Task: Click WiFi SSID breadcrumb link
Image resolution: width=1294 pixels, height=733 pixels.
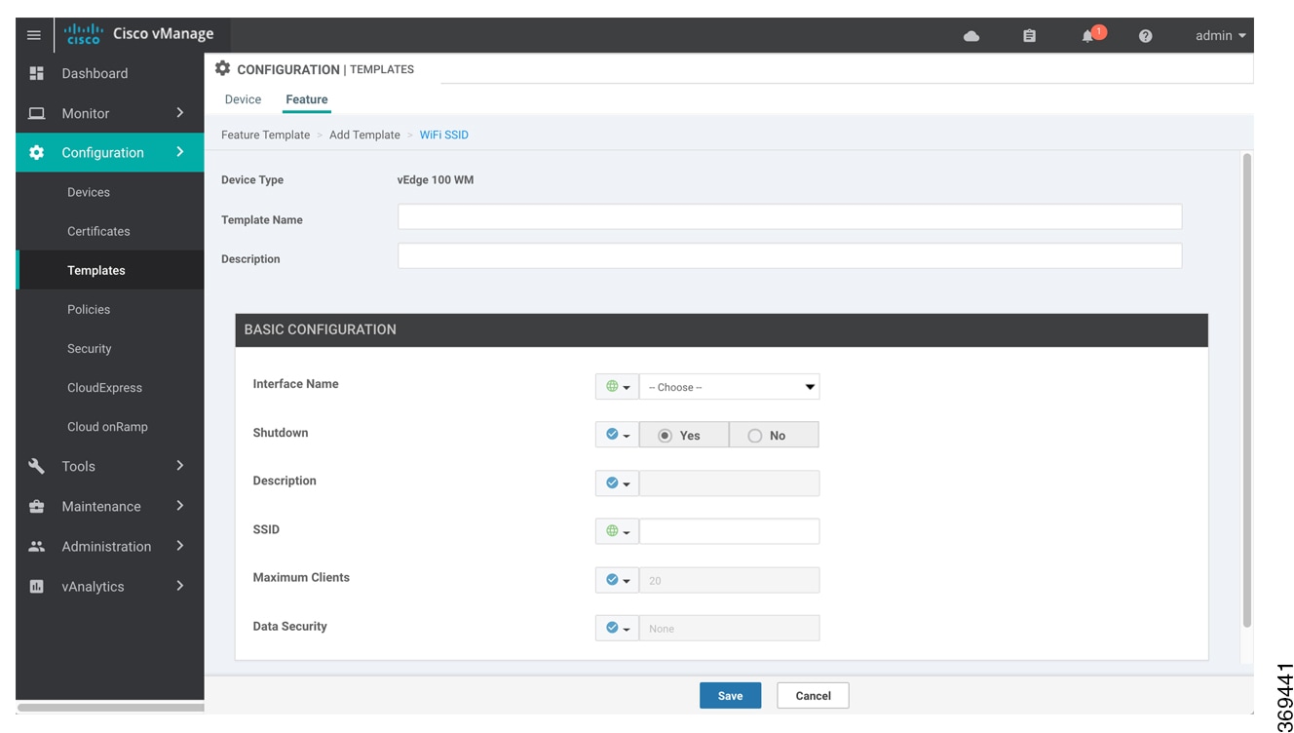Action: (444, 135)
